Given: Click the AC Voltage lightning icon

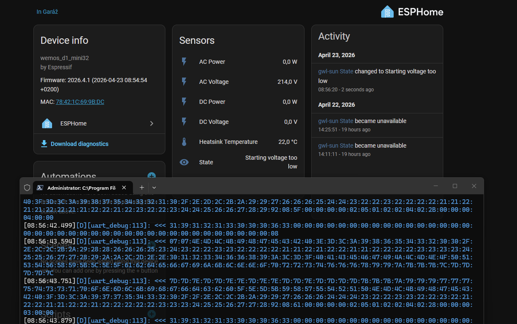Looking at the screenshot, I should click(184, 82).
